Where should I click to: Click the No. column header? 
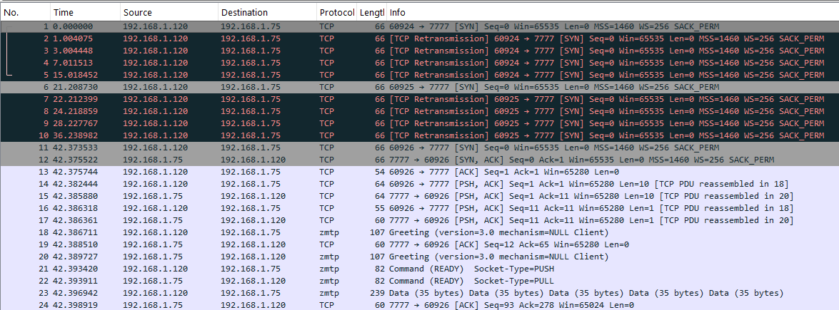(25, 12)
